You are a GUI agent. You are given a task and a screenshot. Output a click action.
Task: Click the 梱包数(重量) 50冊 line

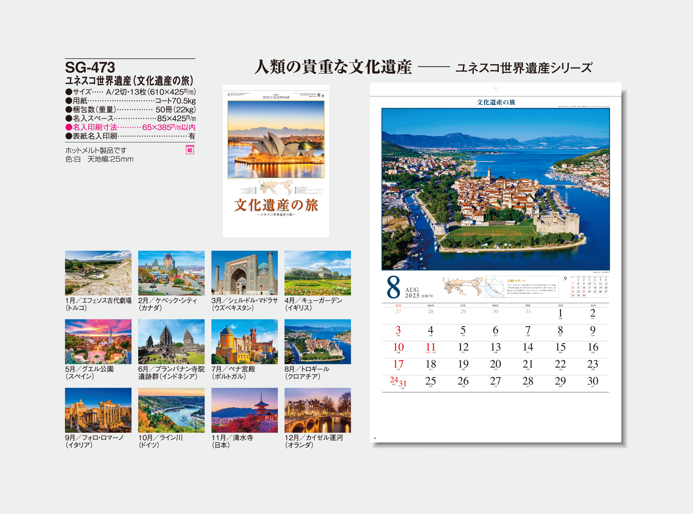point(131,110)
